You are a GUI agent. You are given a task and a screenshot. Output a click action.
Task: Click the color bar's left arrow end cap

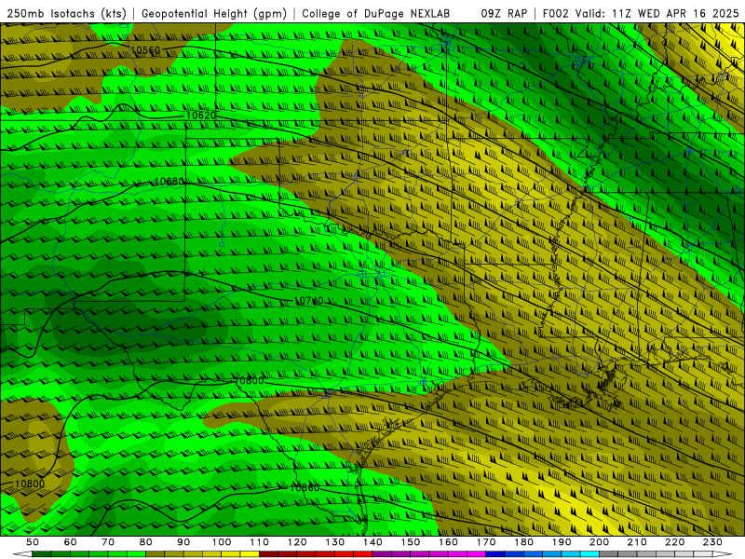pyautogui.click(x=22, y=554)
